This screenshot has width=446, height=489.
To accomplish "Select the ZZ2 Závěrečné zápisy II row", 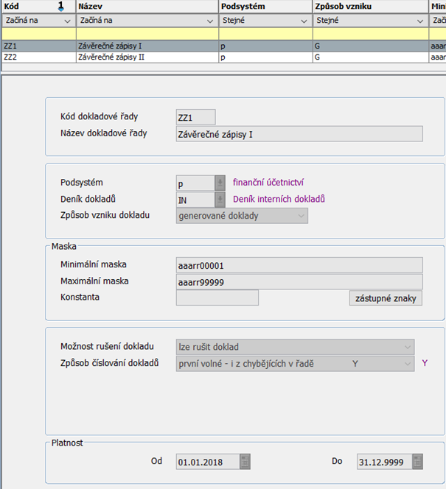I will point(111,57).
